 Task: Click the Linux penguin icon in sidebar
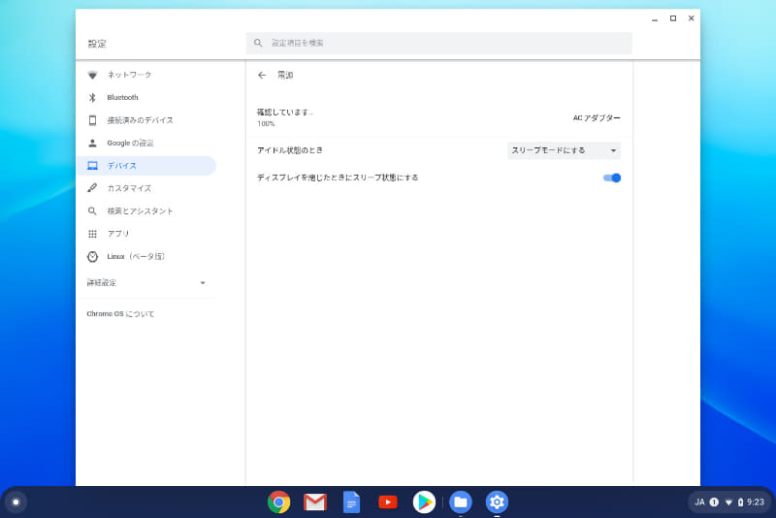point(92,256)
